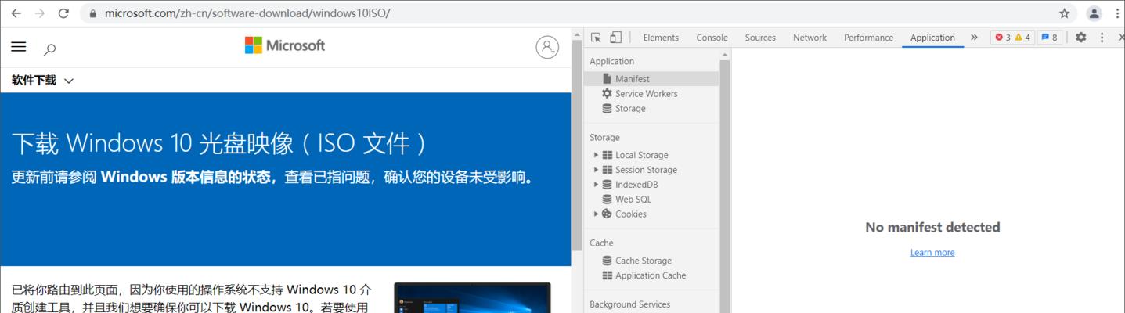Click the Windows 10 laptop image
The width and height of the screenshot is (1125, 313).
click(x=472, y=297)
